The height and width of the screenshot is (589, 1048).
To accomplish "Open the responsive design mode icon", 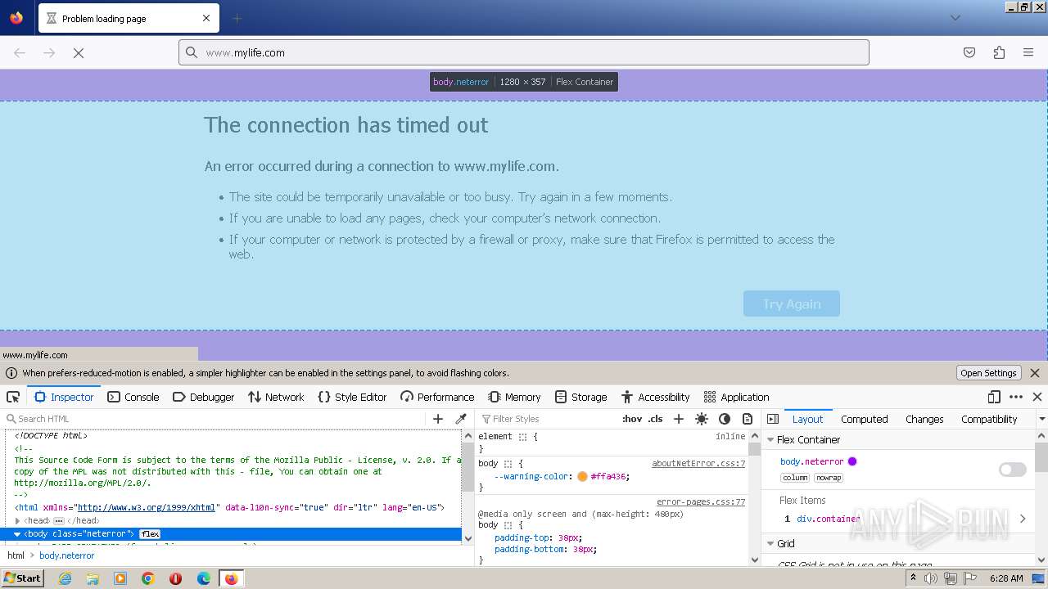I will (x=994, y=397).
